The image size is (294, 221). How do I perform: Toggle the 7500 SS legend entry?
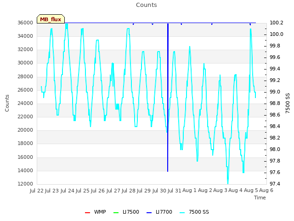point(194,212)
